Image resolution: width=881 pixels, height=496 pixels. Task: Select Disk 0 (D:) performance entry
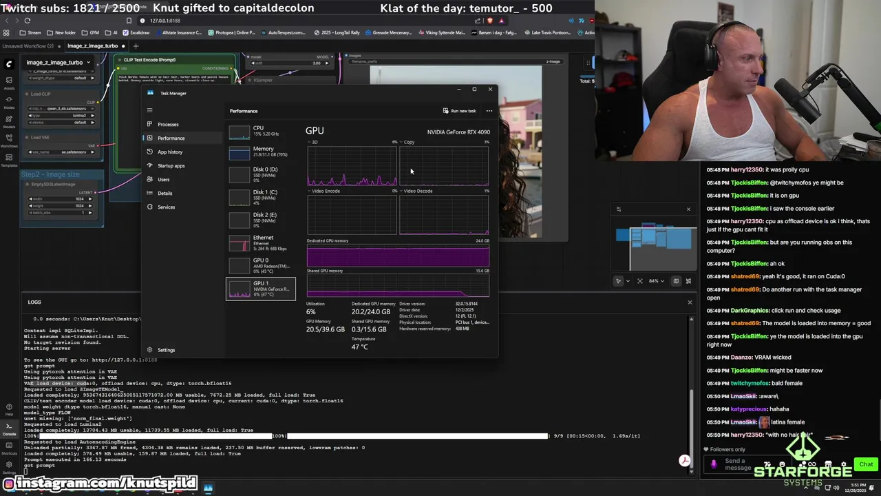[261, 174]
